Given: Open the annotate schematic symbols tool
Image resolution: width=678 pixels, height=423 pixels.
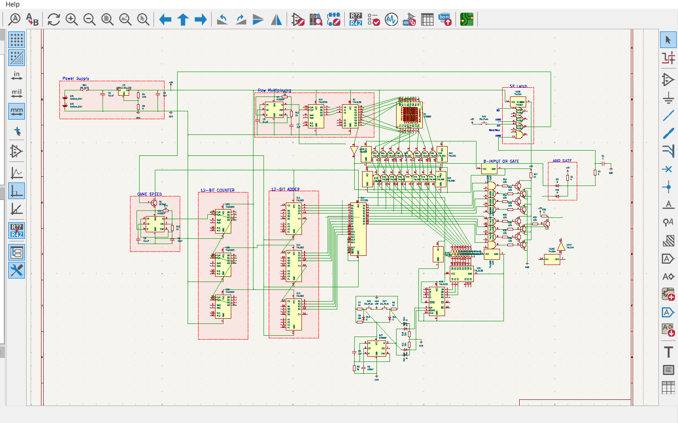Looking at the screenshot, I should 356,19.
